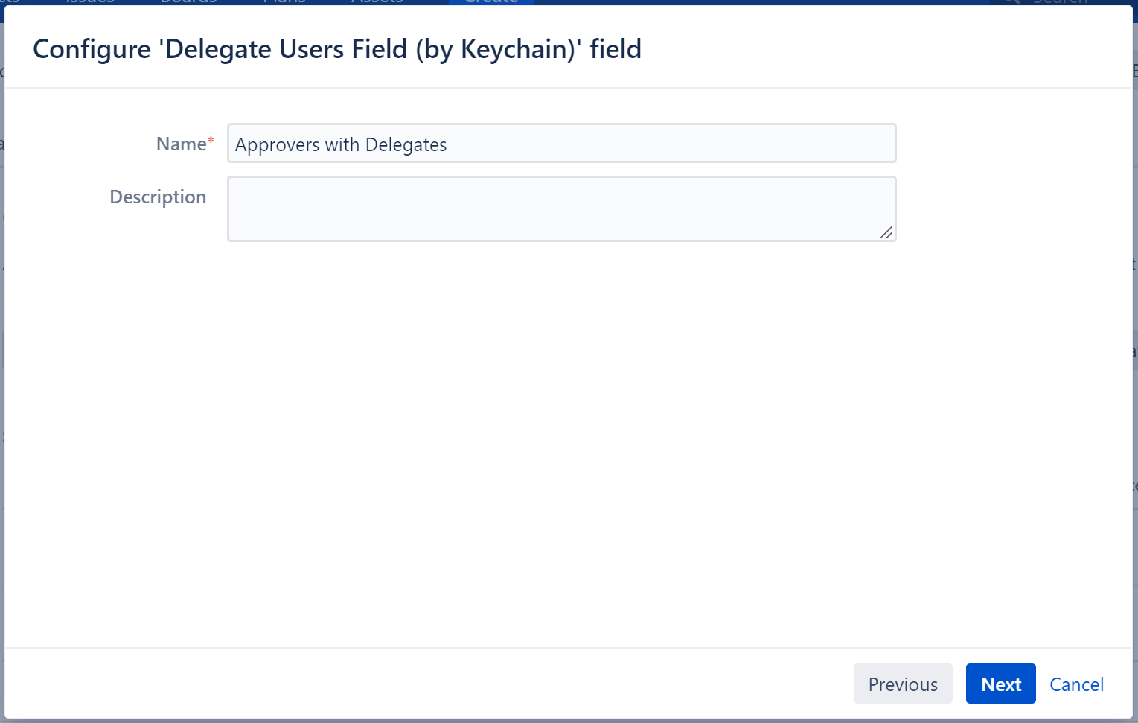
Task: Open the Boards menu in the top bar
Action: [x=188, y=2]
